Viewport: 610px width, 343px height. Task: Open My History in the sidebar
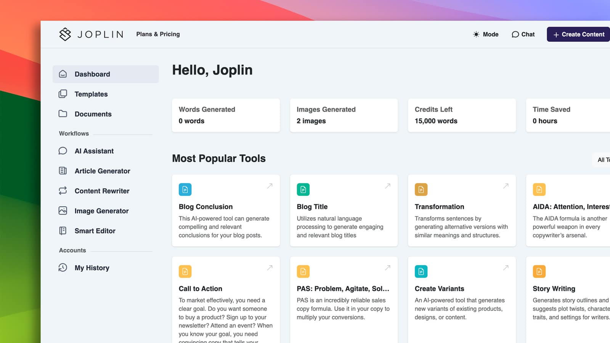coord(106,268)
